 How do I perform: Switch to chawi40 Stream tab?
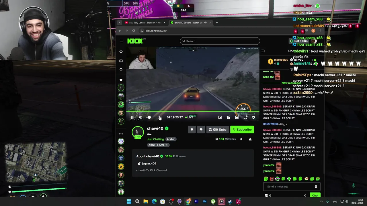[191, 23]
